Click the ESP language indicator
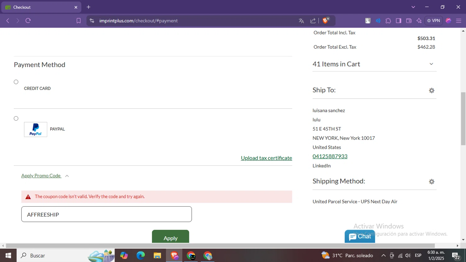Image resolution: width=466 pixels, height=262 pixels. [418, 255]
